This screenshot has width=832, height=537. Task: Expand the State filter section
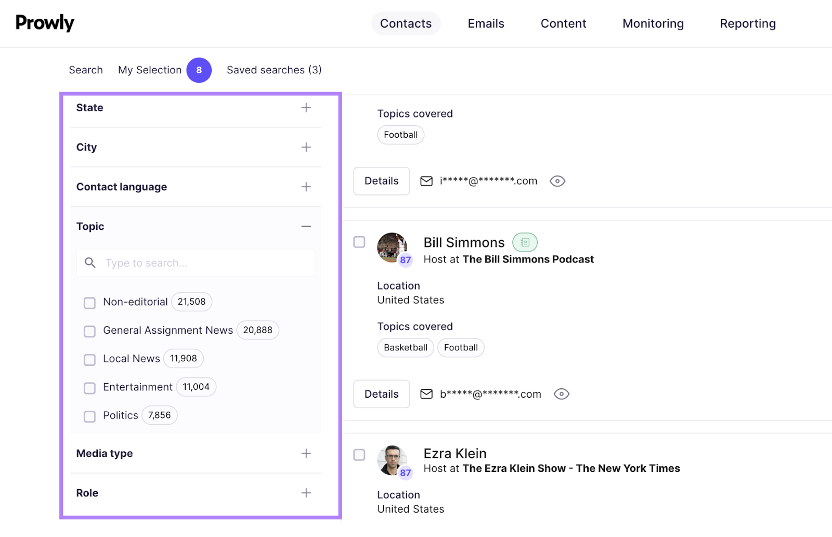[306, 108]
